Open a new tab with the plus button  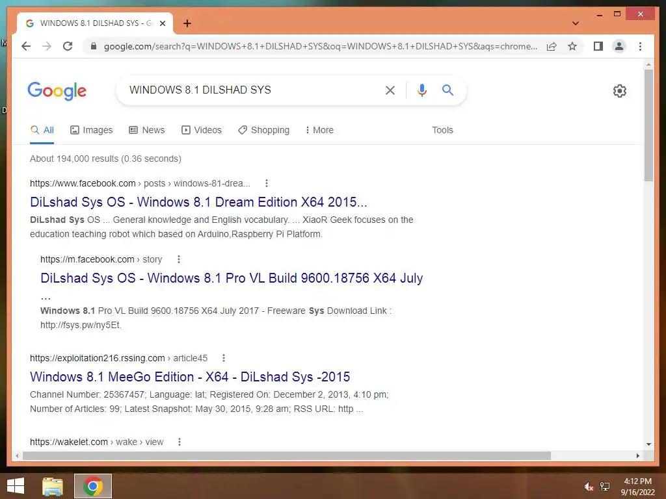(187, 23)
